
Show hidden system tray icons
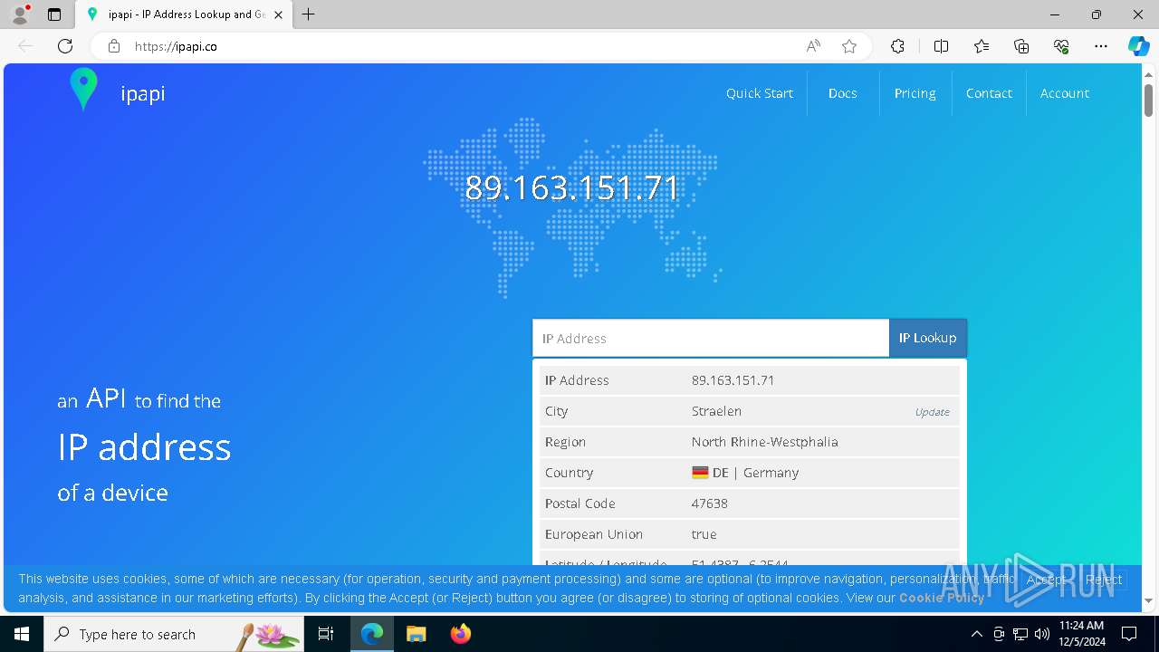pos(976,634)
